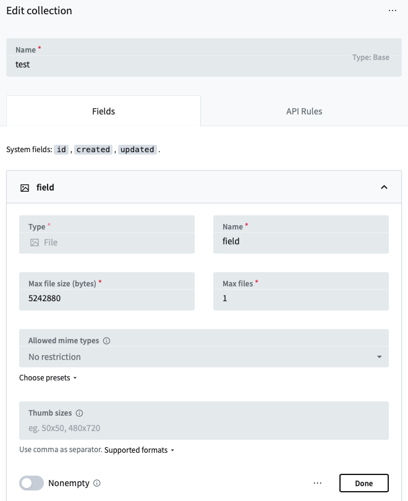Switch to the API Rules tab
Viewport: 408px width, 501px height.
(x=304, y=111)
